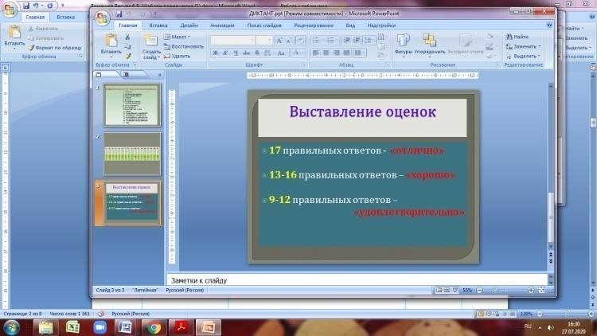Open the font name combo box

point(232,40)
